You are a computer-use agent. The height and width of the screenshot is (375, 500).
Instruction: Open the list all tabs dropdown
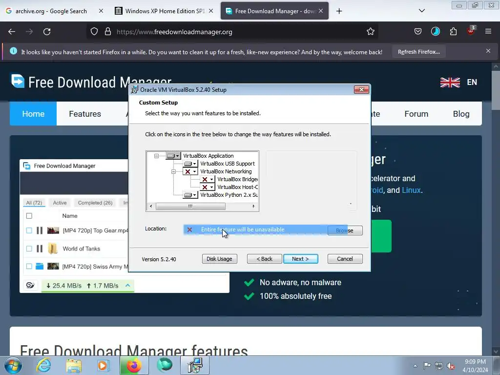click(x=421, y=11)
